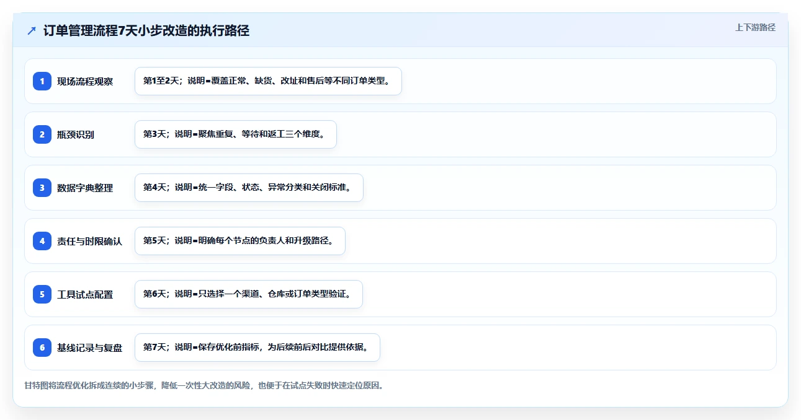Image resolution: width=801 pixels, height=420 pixels.
Task: Click the 第5天 description box
Action: coord(240,241)
